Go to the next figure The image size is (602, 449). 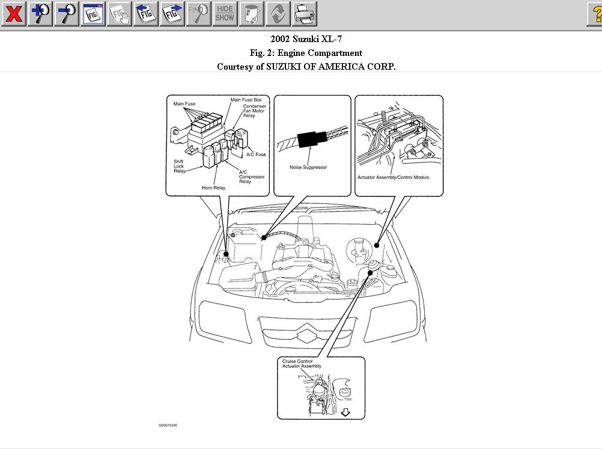click(172, 14)
